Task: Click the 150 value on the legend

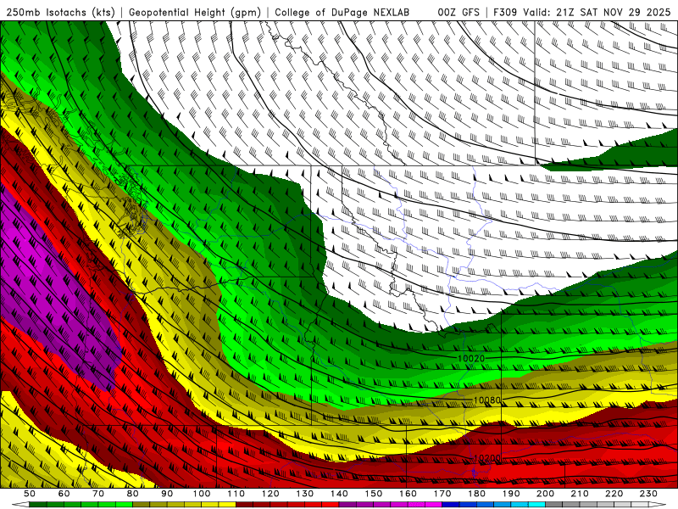Action: [374, 494]
